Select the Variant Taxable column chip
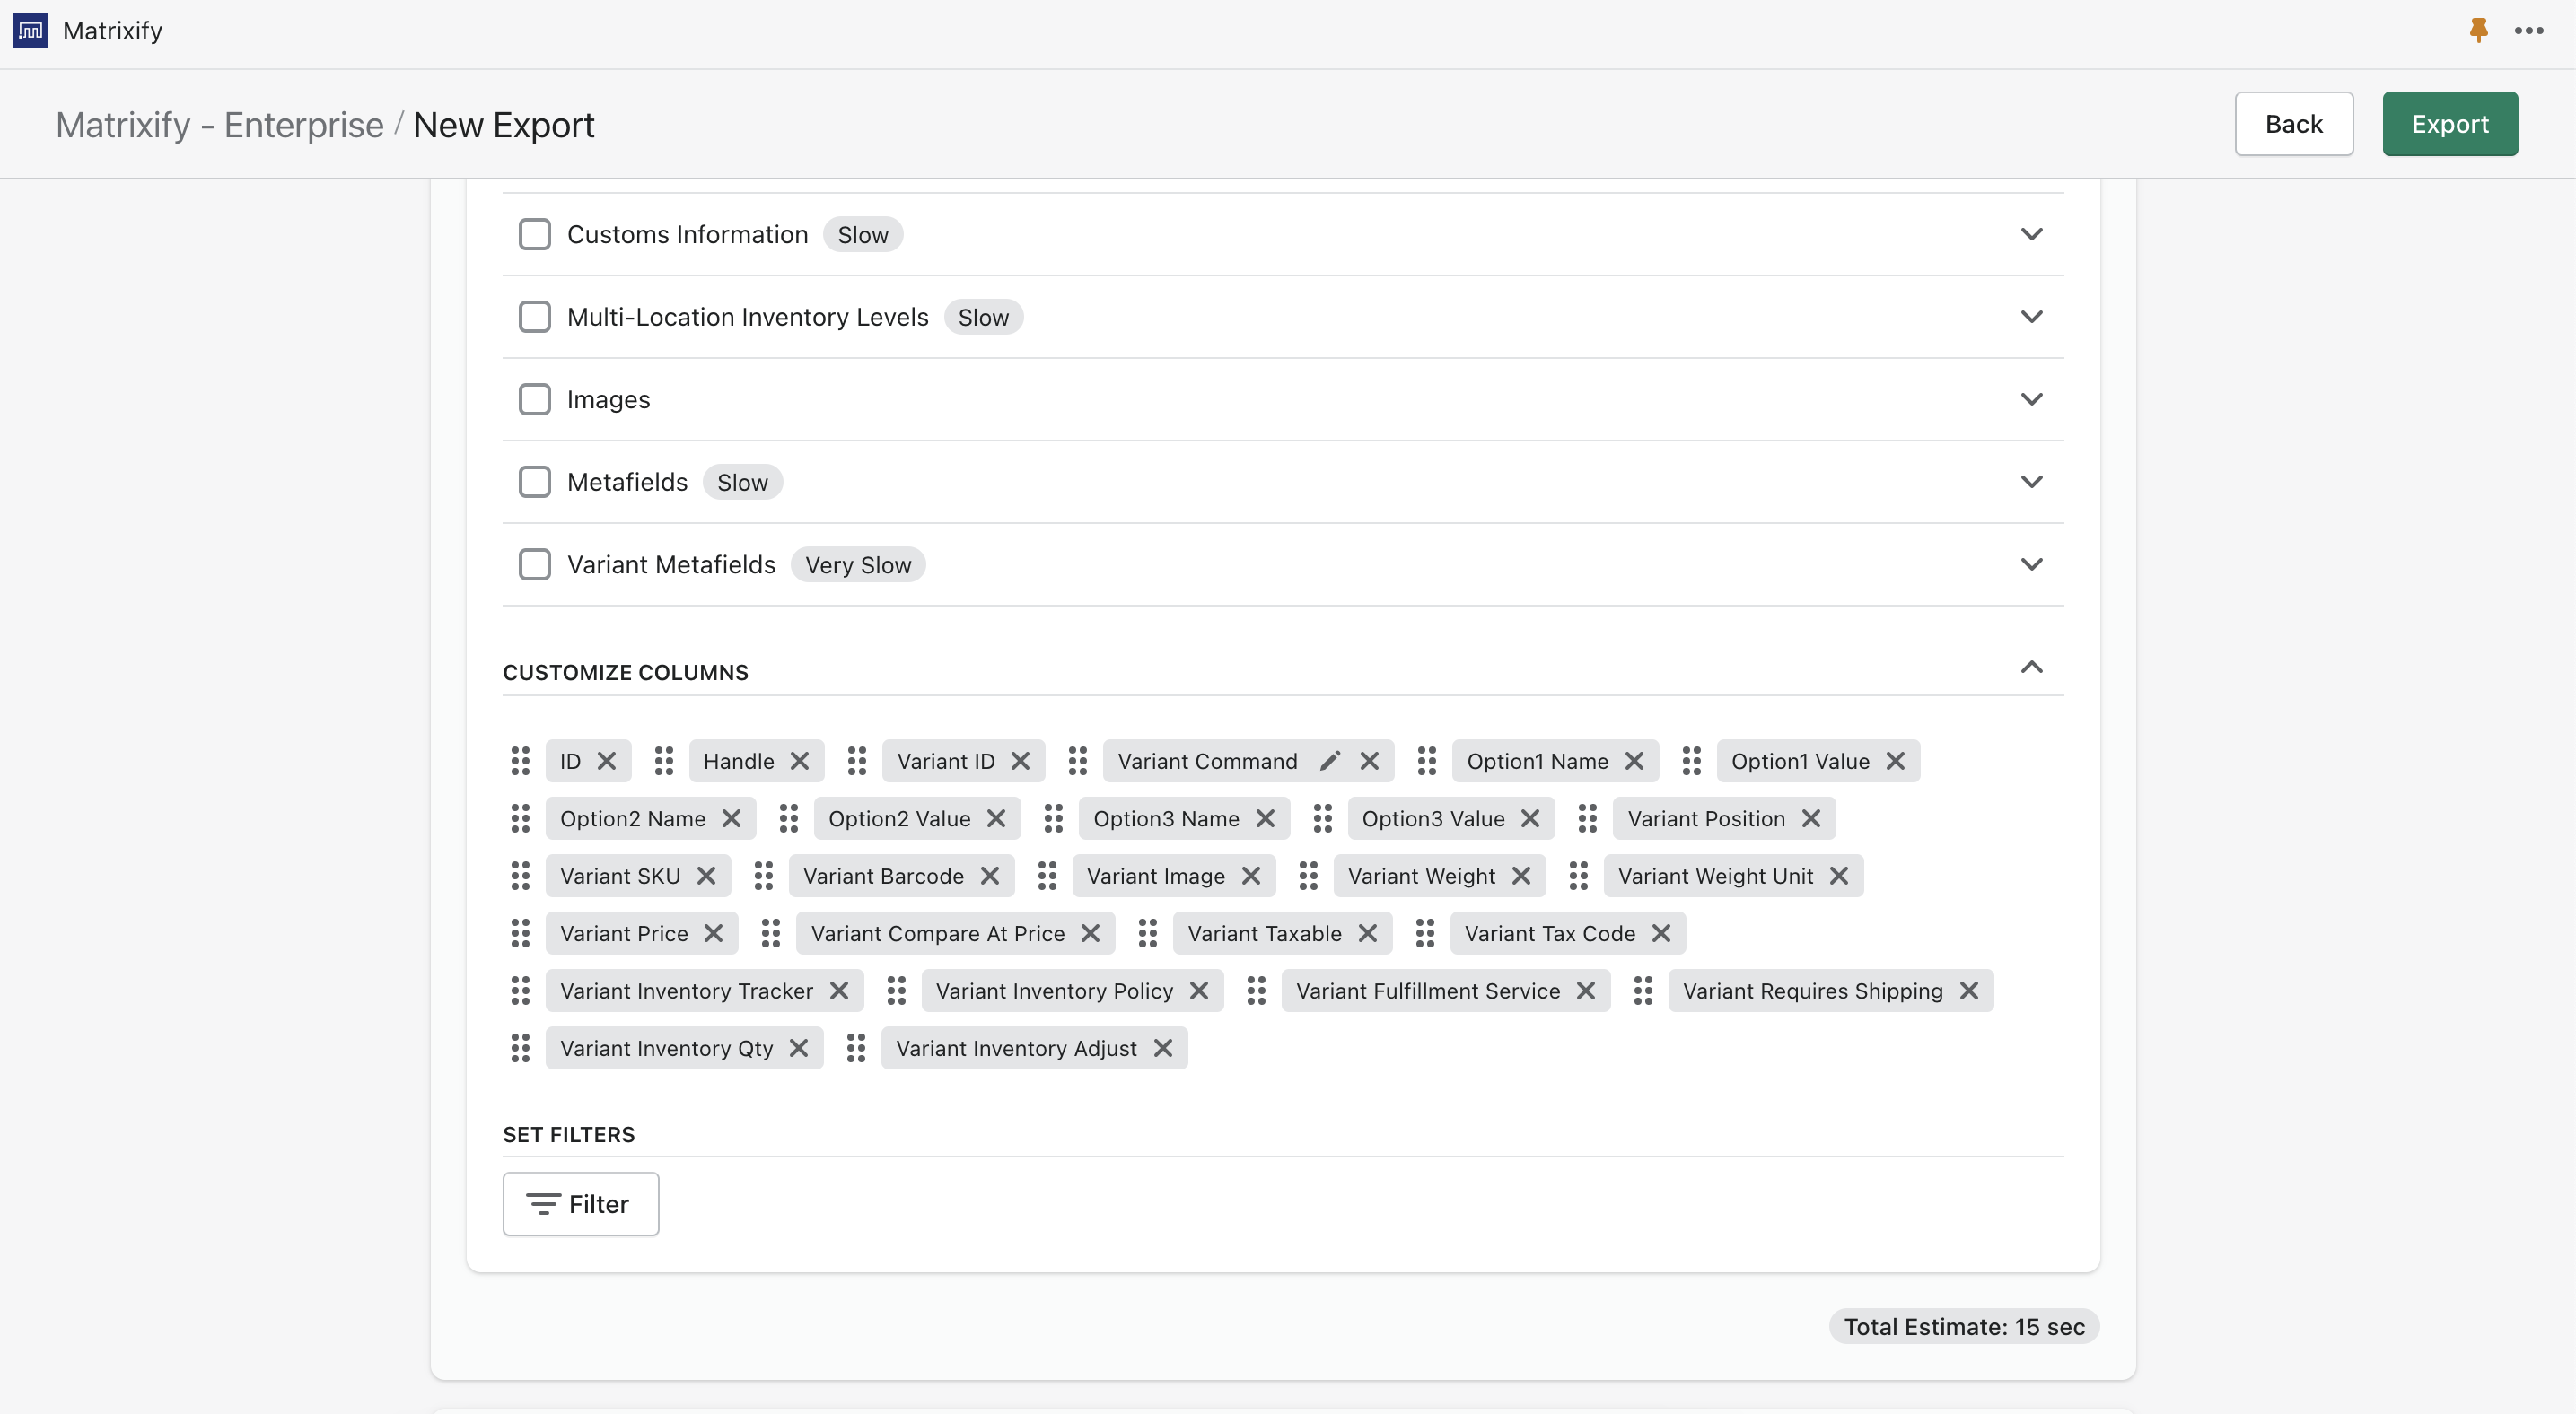Image resolution: width=2576 pixels, height=1414 pixels. point(1264,933)
